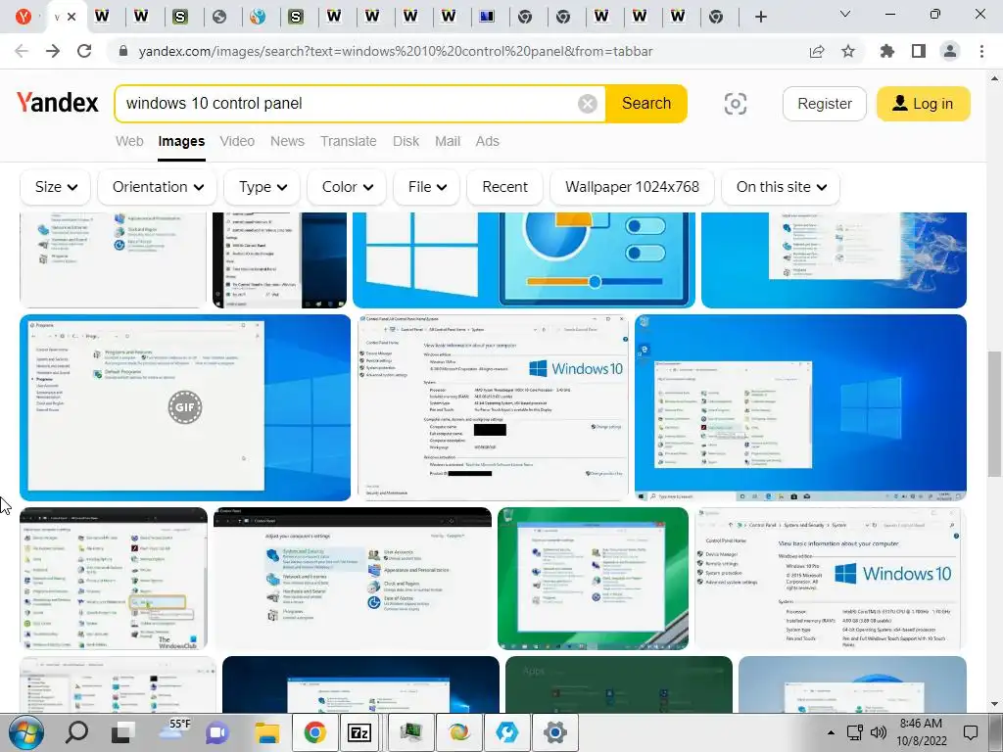
Task: Open The WindowsClub control panel thumbnail
Action: click(114, 579)
